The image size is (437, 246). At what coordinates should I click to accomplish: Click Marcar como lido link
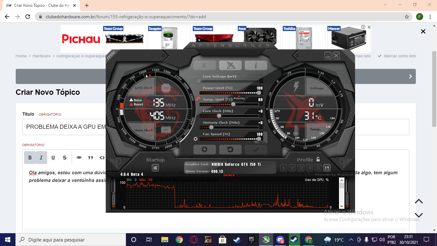pyautogui.click(x=397, y=56)
